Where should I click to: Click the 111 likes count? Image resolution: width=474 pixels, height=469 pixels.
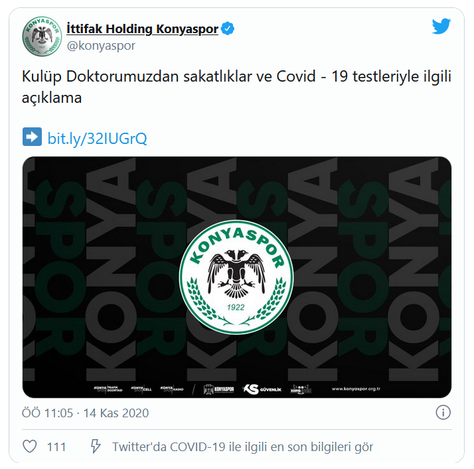click(56, 446)
